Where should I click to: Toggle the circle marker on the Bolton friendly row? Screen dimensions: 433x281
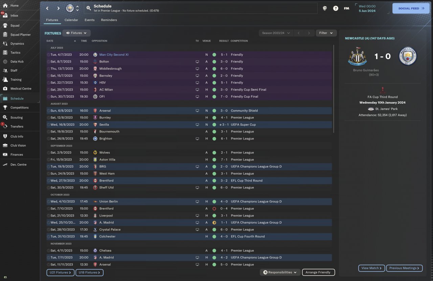48,62
